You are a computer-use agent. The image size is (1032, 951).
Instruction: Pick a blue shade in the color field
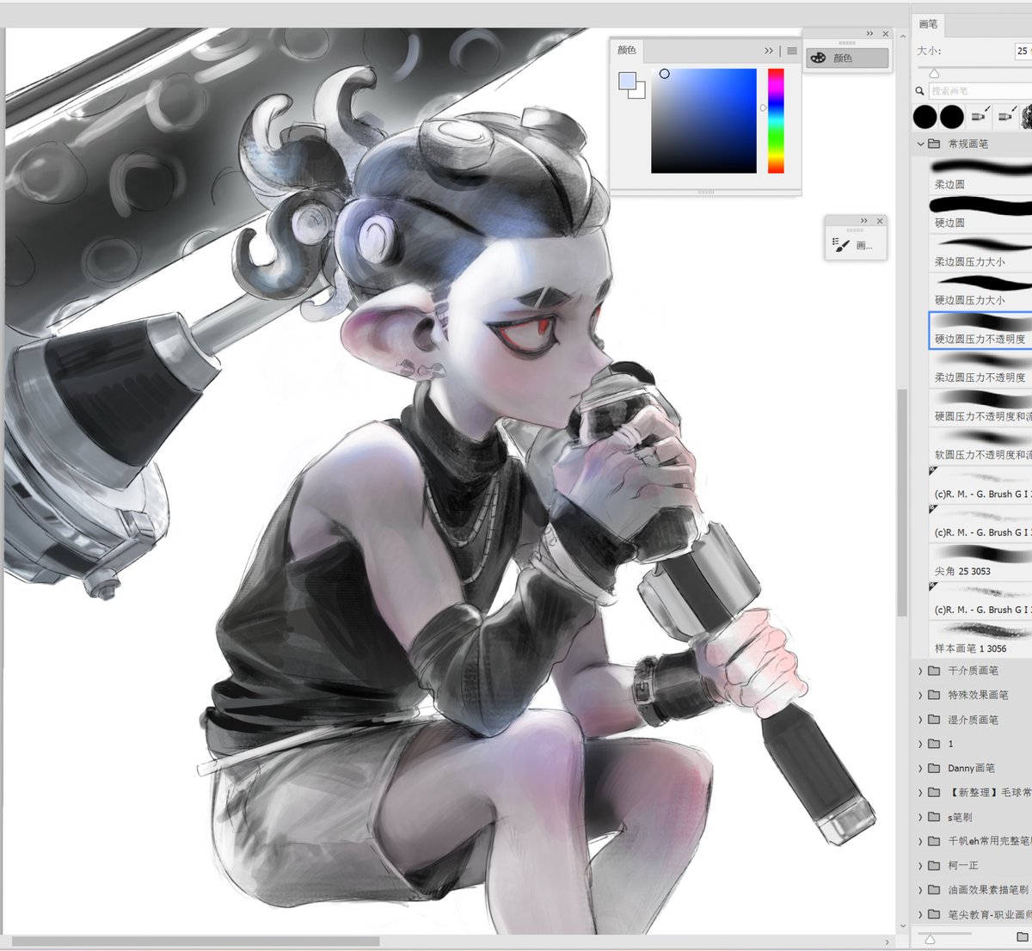coord(703,120)
